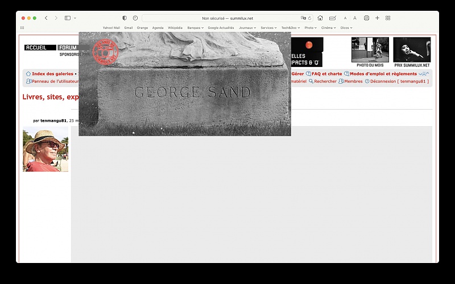The image size is (455, 284).
Task: Expand the Banques bookmarks folder
Action: [195, 27]
